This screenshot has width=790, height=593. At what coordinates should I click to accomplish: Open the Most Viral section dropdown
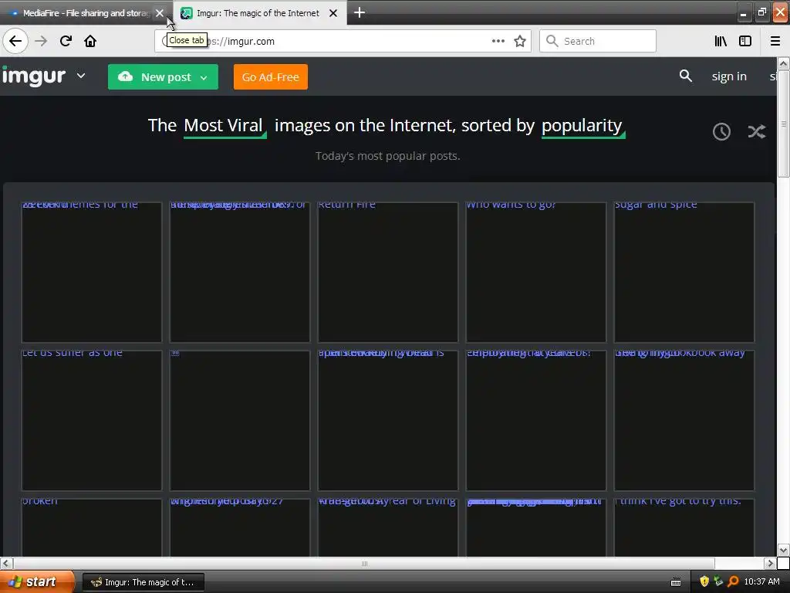point(225,126)
